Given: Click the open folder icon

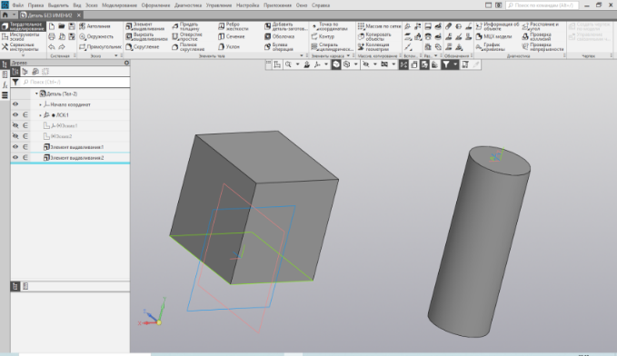Looking at the screenshot, I should tap(62, 26).
